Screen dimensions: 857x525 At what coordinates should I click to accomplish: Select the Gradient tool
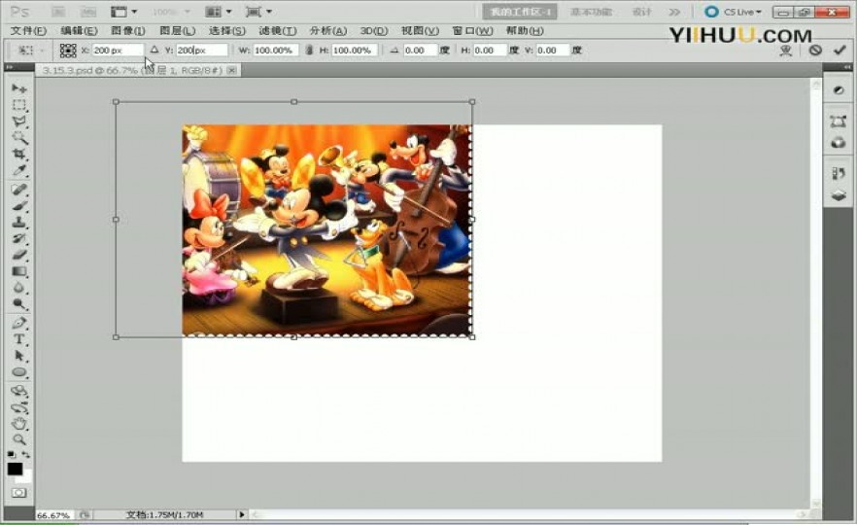[x=19, y=272]
